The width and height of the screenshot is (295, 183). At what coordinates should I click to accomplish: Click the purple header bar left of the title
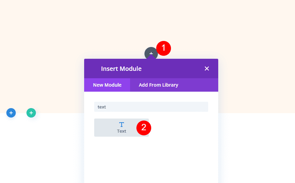(92, 69)
